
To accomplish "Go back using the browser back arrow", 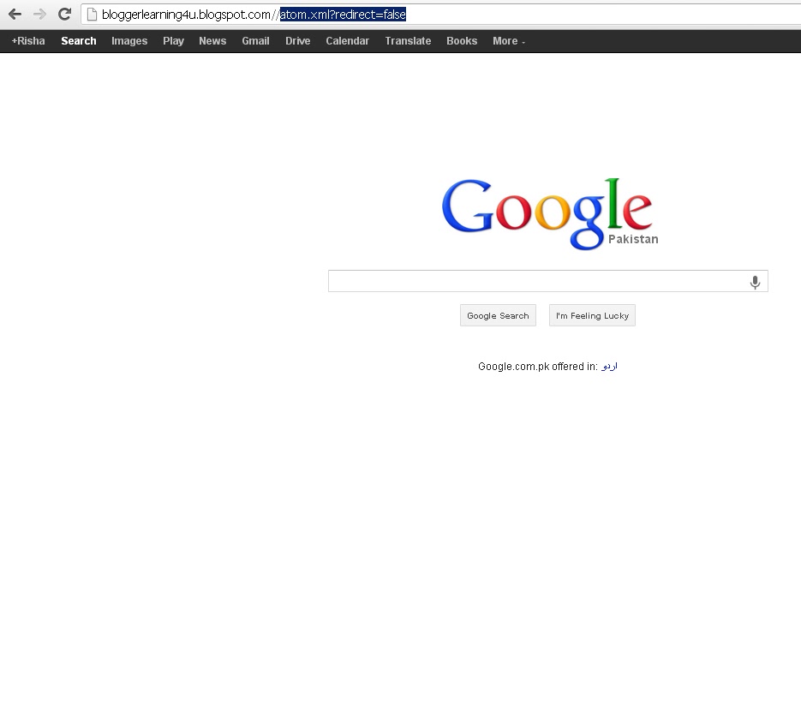I will [15, 15].
